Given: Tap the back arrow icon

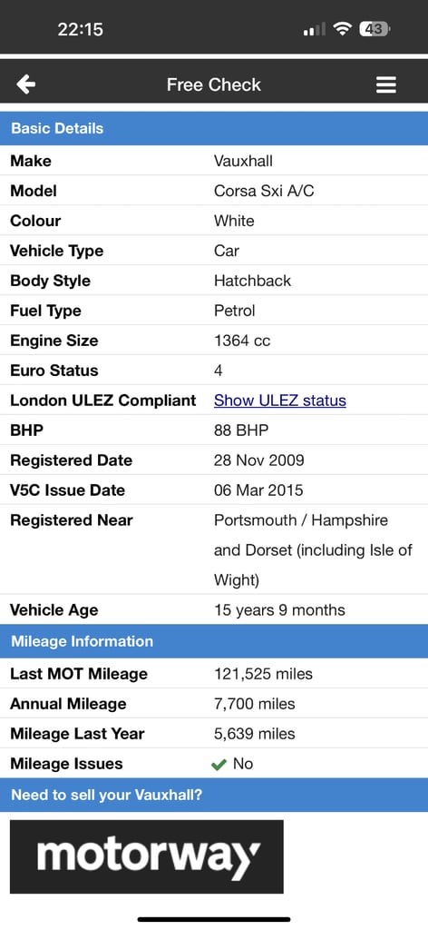Looking at the screenshot, I should 26,84.
